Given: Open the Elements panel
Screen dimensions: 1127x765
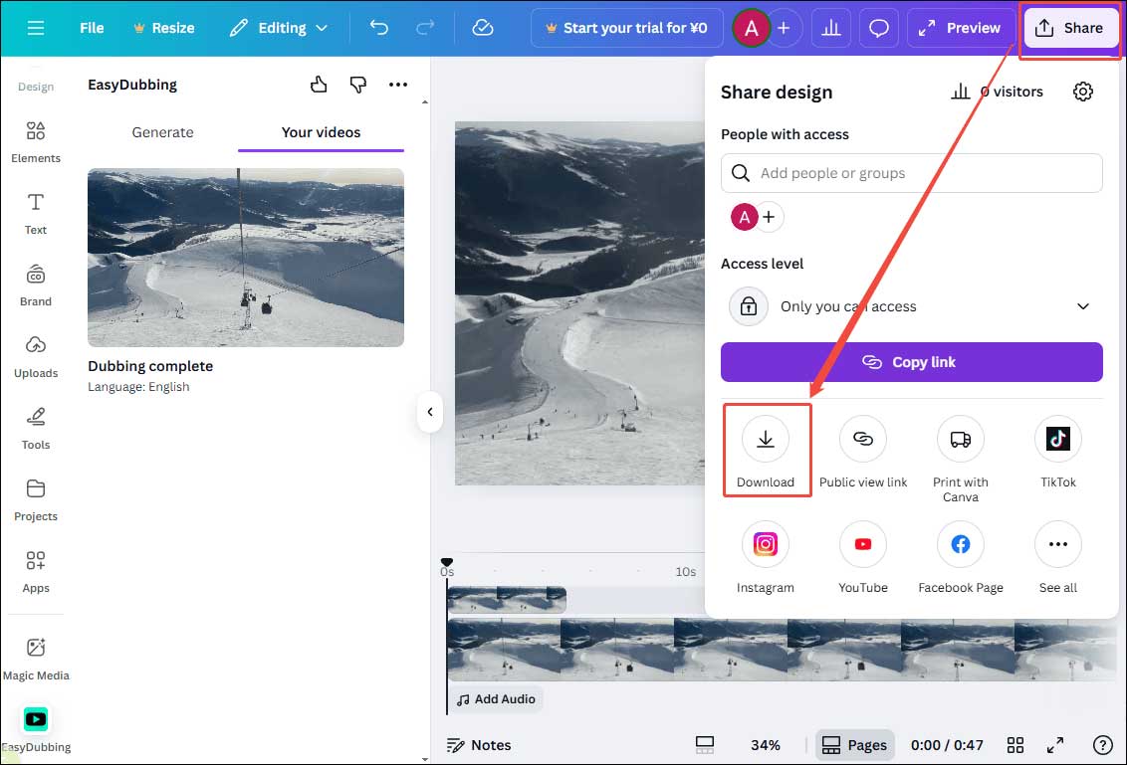Looking at the screenshot, I should (36, 142).
